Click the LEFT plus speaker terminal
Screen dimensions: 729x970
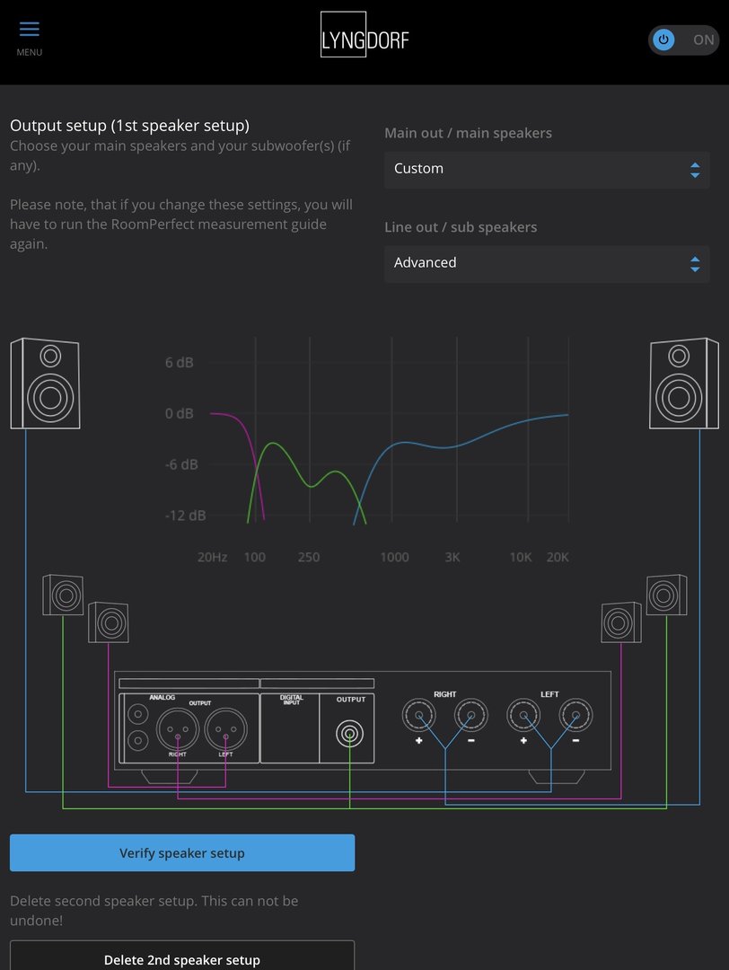pyautogui.click(x=523, y=715)
